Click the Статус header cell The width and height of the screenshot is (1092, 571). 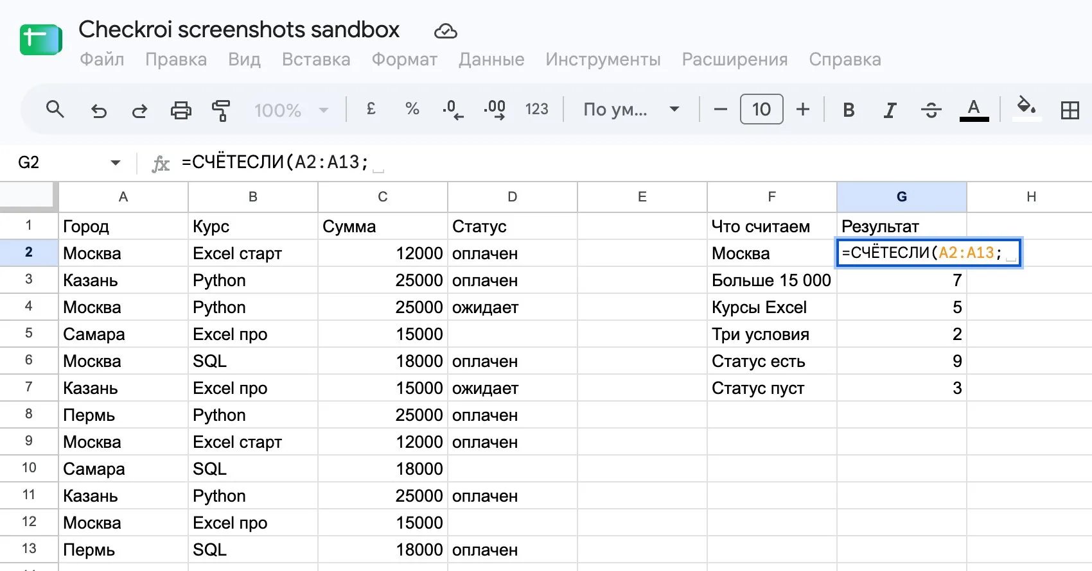coord(513,226)
